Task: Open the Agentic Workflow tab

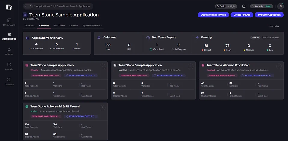Action: pos(92,26)
